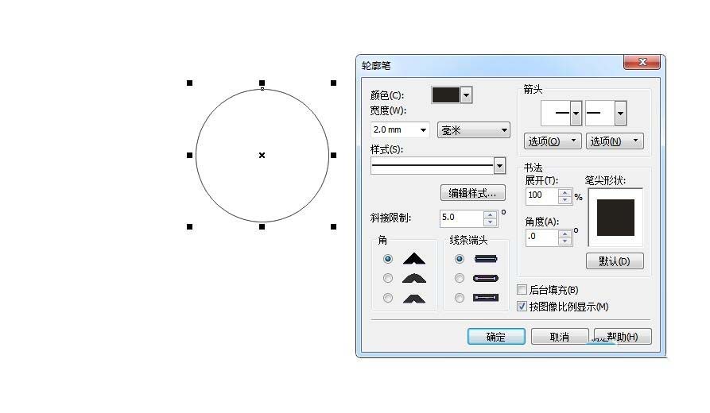Image resolution: width=710 pixels, height=413 pixels.
Task: Open the 2.0 mm width dropdown
Action: coord(423,129)
